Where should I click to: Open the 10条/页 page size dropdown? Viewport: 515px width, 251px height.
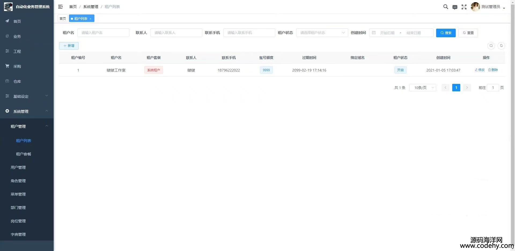422,88
